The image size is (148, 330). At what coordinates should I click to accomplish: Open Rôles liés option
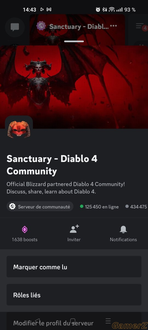pyautogui.click(x=74, y=295)
